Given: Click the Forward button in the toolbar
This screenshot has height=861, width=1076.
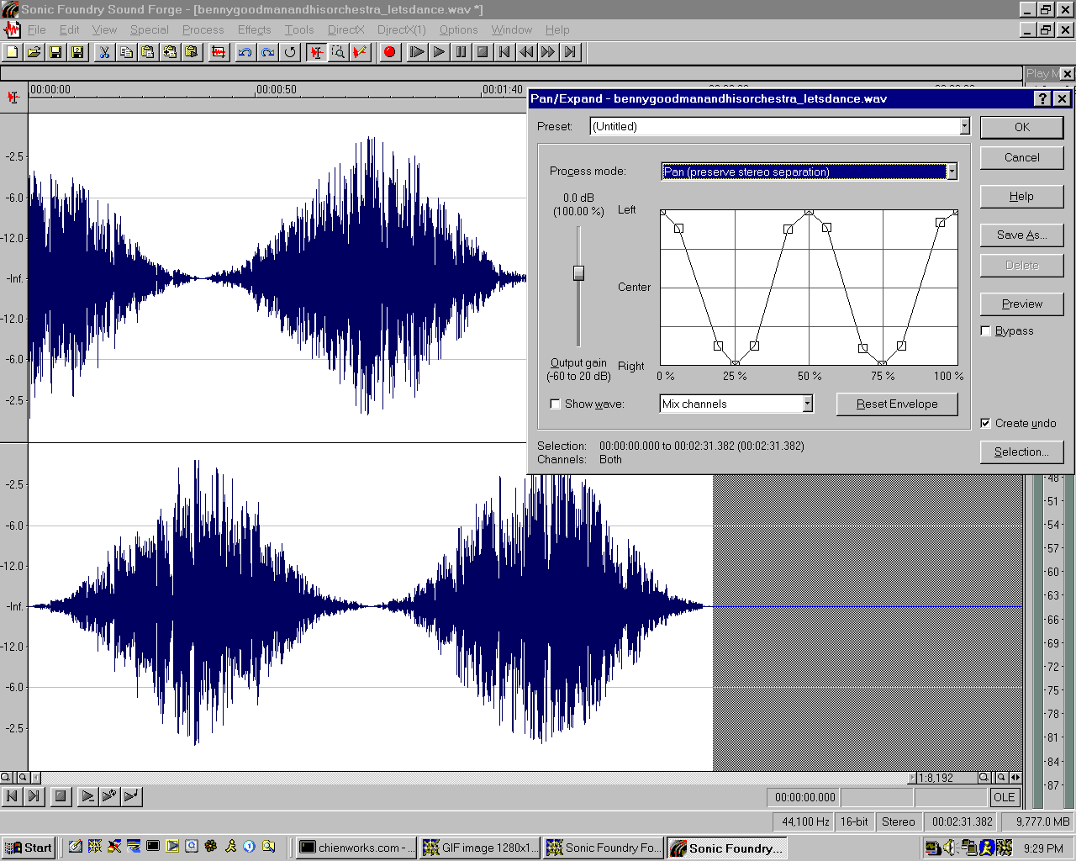Looking at the screenshot, I should [x=548, y=52].
